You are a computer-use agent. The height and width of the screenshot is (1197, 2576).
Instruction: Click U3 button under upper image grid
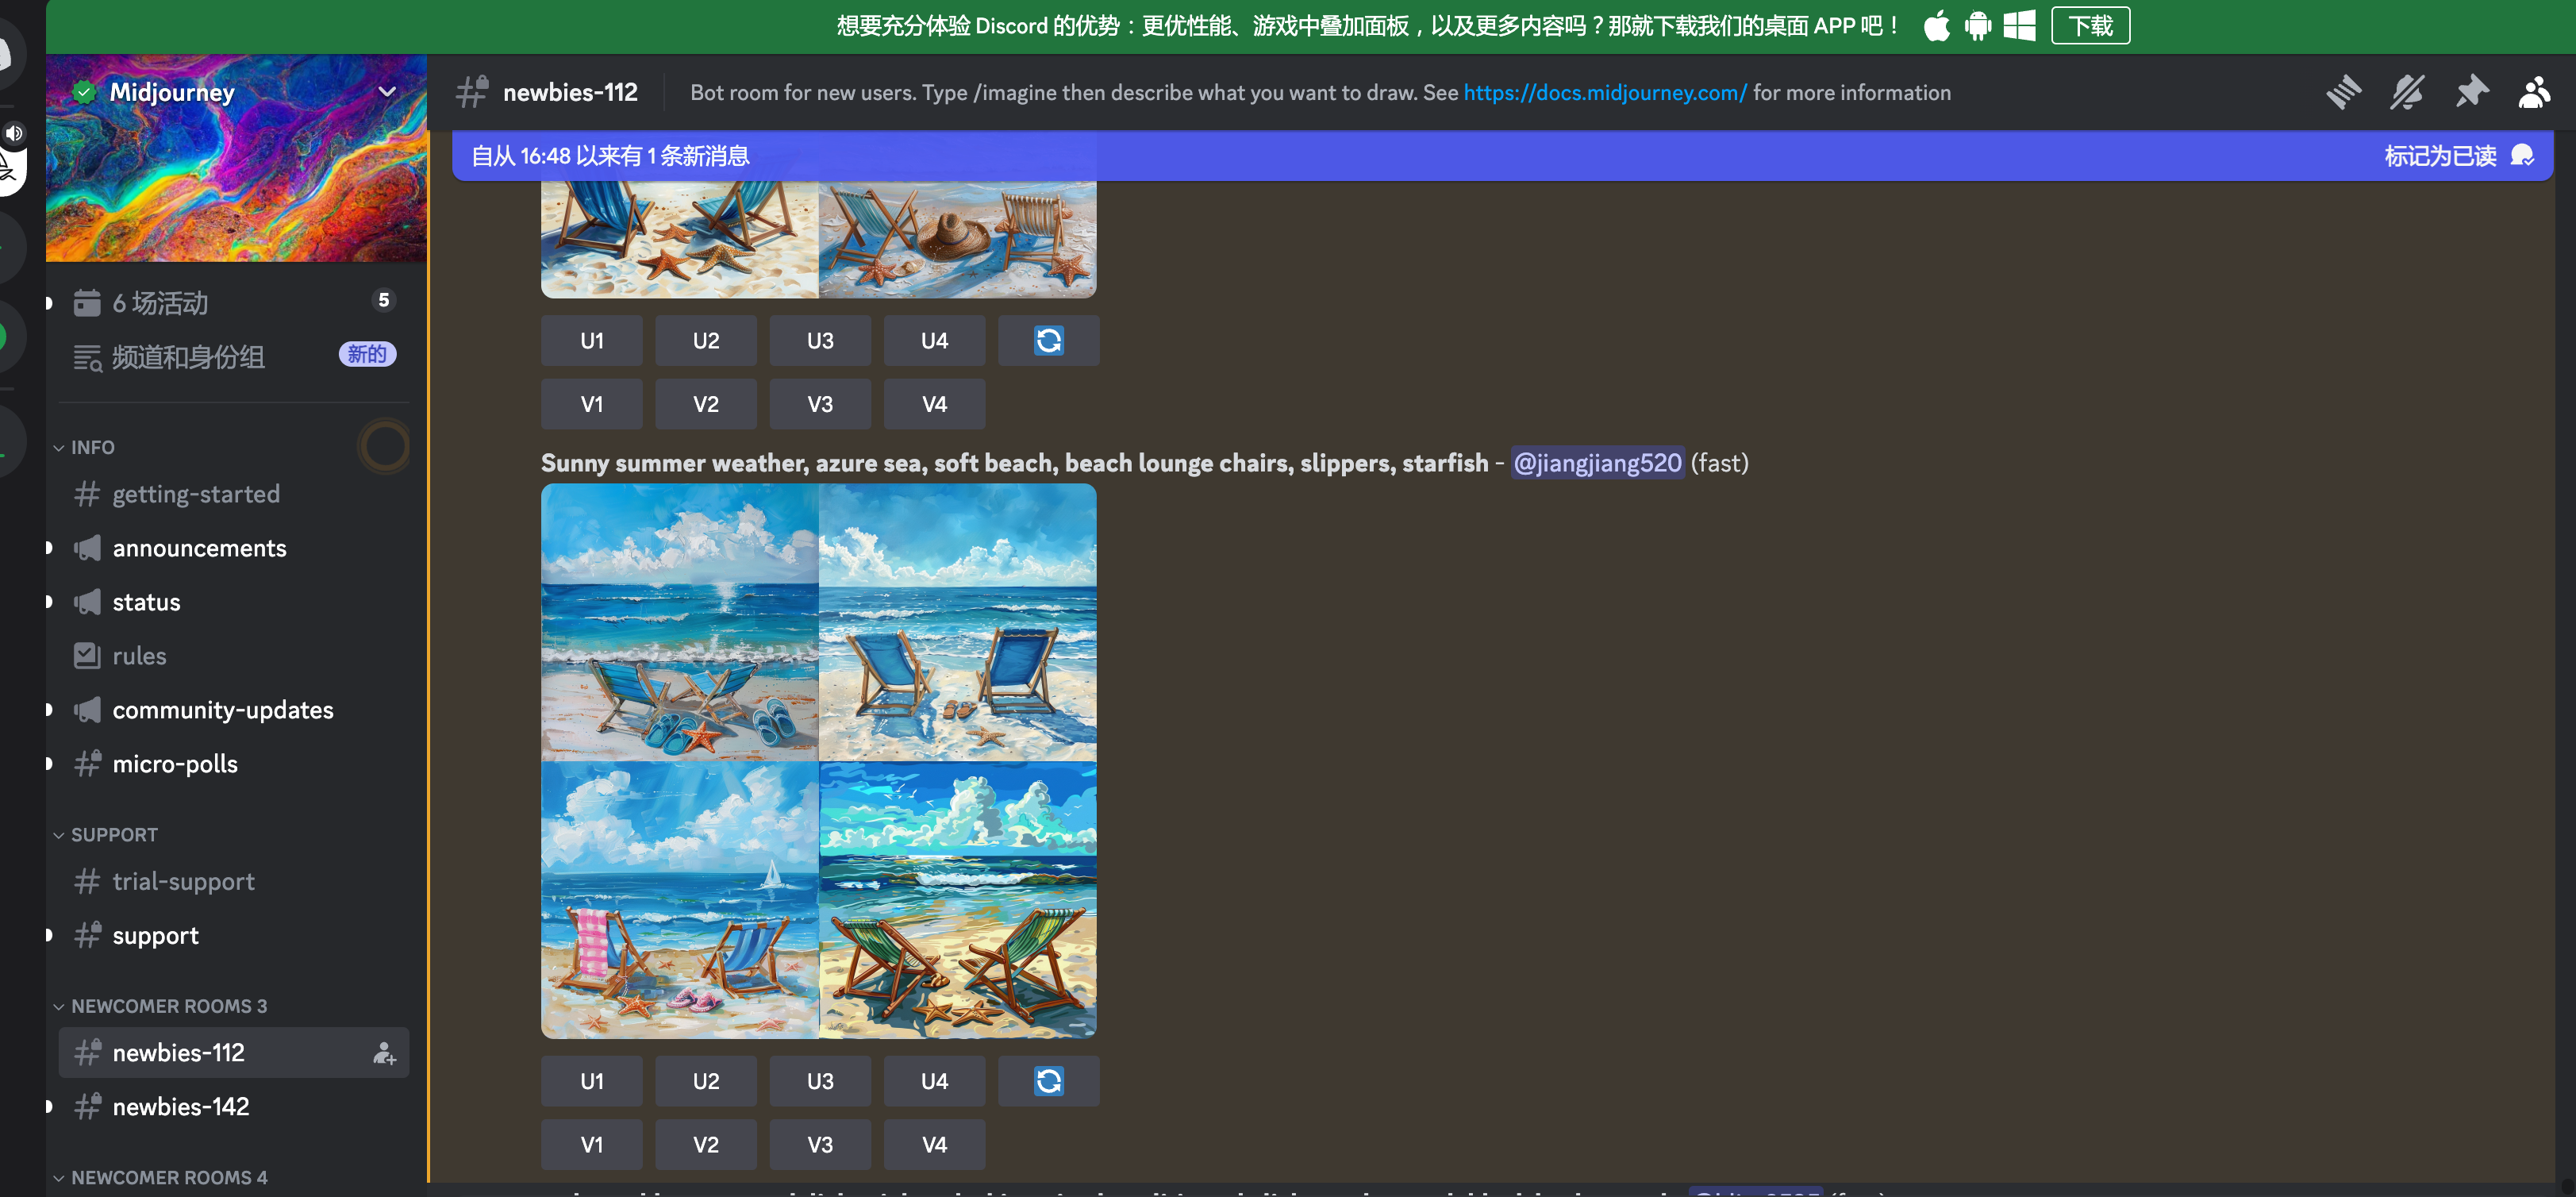coord(820,341)
